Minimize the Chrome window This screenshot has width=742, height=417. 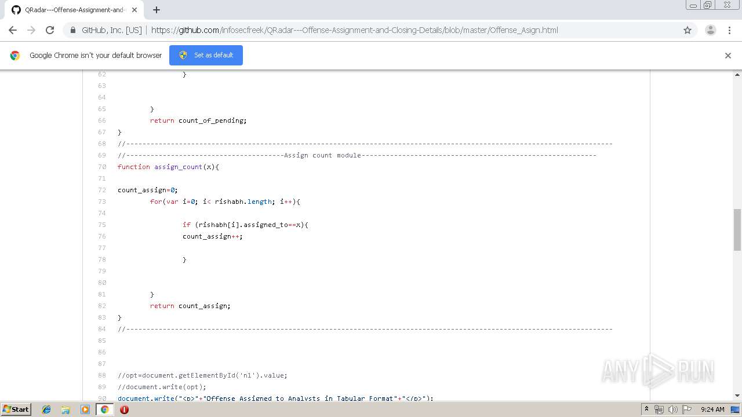tap(693, 5)
